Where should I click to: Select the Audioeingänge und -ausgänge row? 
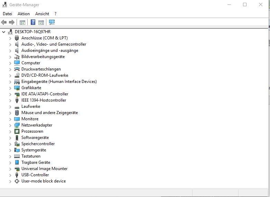[x=50, y=50]
